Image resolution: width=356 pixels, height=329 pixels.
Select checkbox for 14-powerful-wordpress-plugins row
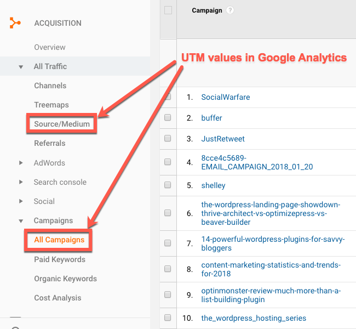click(168, 243)
